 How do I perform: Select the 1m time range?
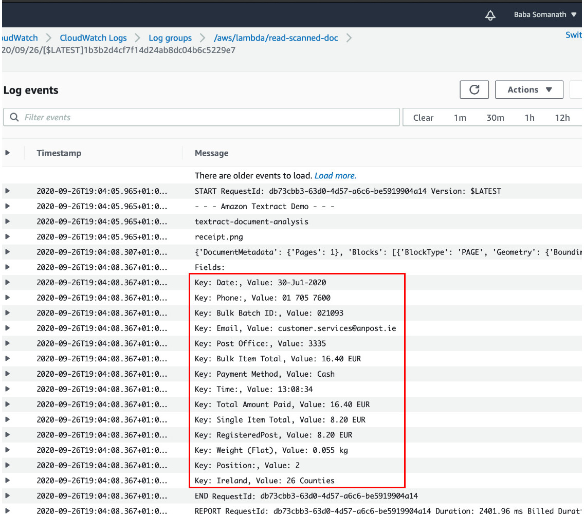(460, 118)
